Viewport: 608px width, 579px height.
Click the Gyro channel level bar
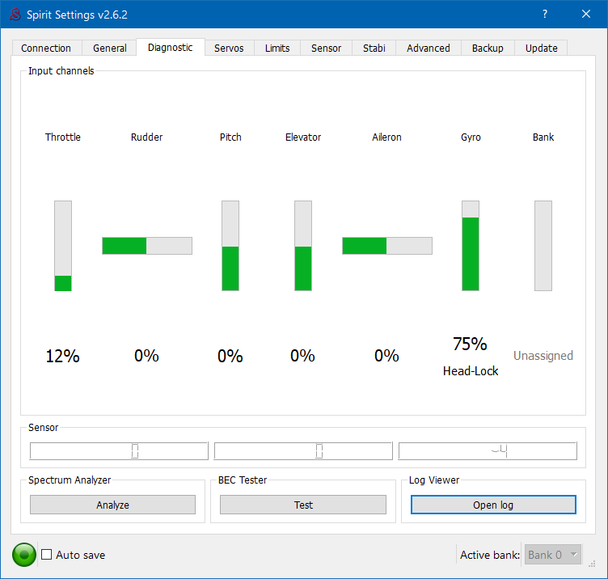point(471,246)
